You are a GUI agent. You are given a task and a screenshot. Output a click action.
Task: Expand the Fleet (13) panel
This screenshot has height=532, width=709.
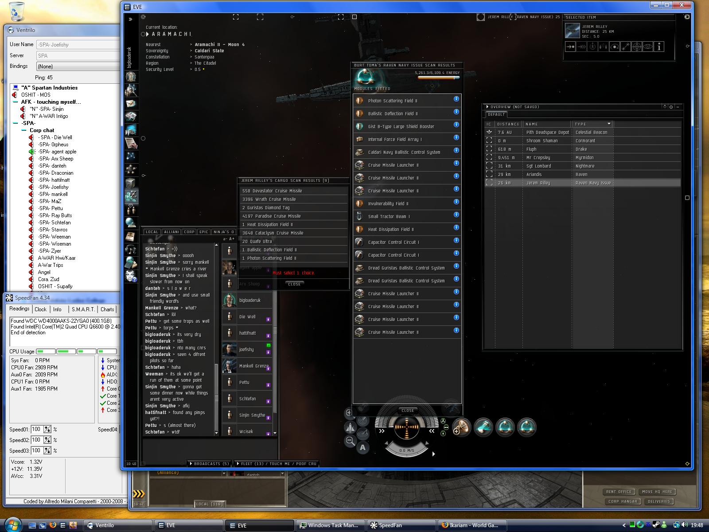tap(277, 464)
